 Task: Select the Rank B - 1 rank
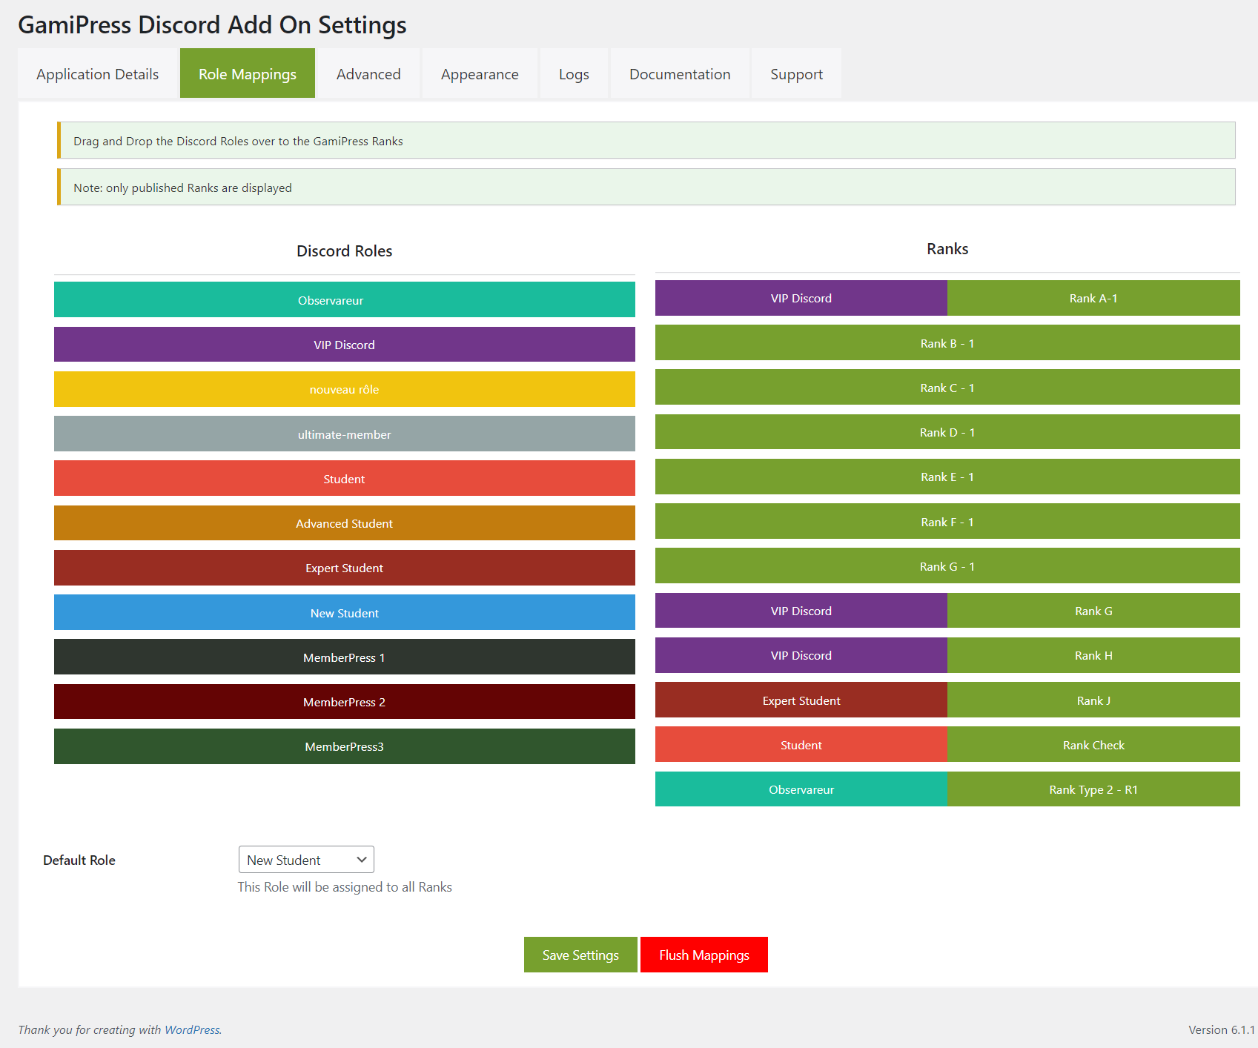(947, 343)
